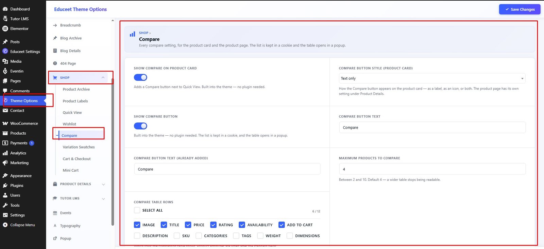Viewport: 544px width, 249px height.
Task: Click the Typography letter icon
Action: tap(55, 226)
